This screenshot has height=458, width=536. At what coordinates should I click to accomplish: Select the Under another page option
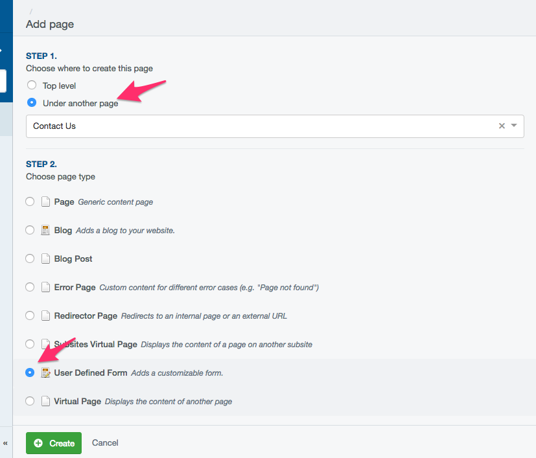(x=31, y=103)
